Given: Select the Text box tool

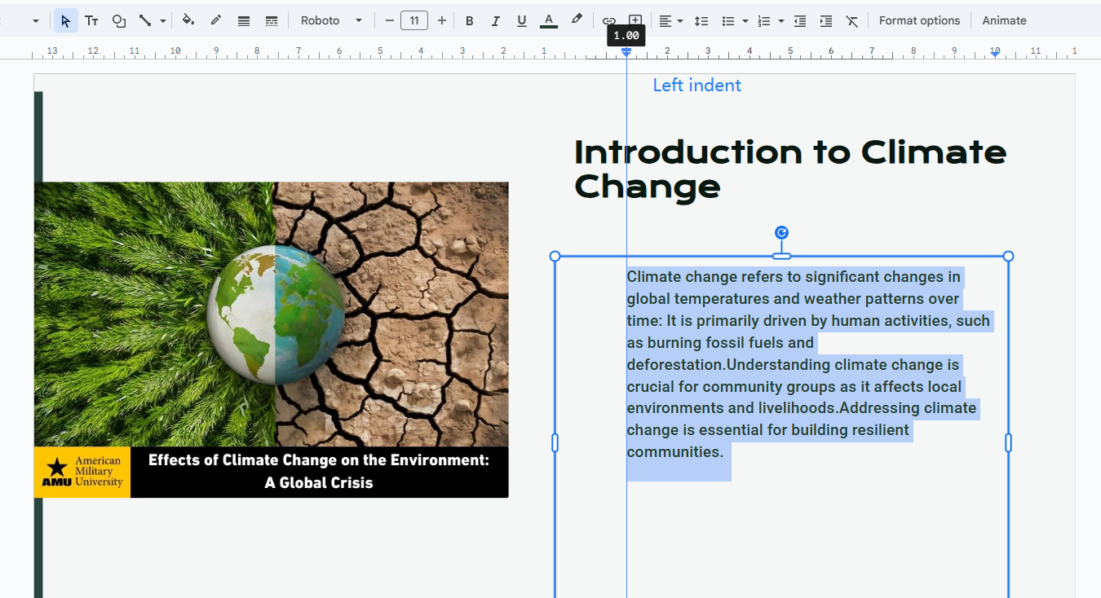Looking at the screenshot, I should point(91,20).
